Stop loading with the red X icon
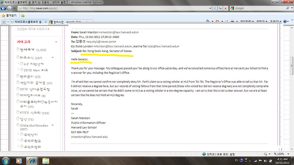Image resolution: width=294 pixels, height=165 pixels. pyautogui.click(x=225, y=8)
